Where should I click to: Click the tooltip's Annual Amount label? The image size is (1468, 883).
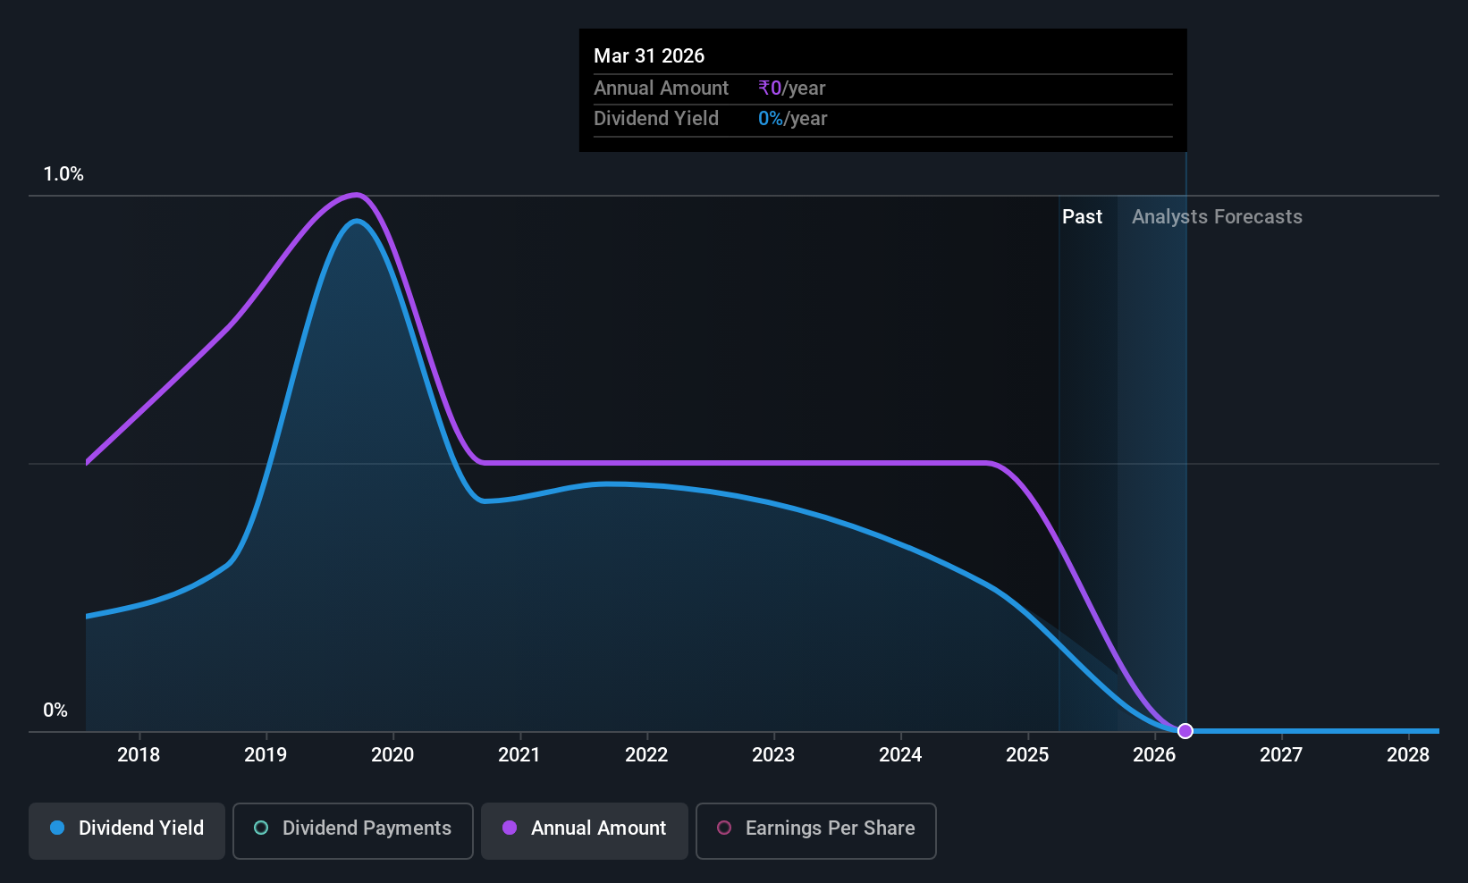661,88
